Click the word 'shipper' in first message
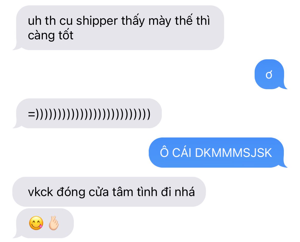 pos(97,21)
